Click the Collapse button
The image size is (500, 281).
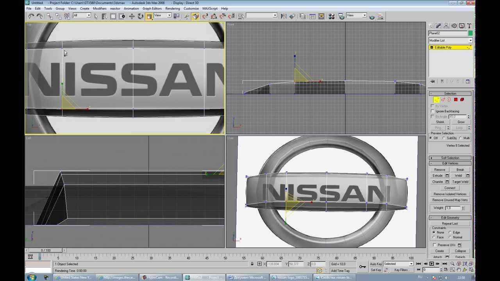(x=460, y=251)
